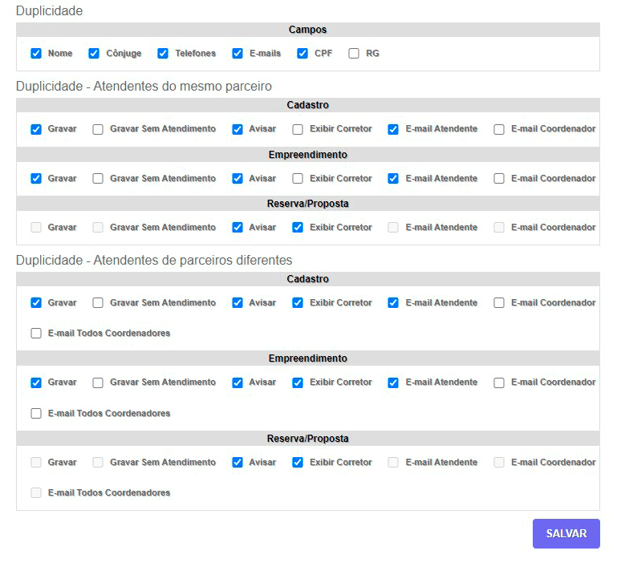Enable E-mail Todos Coordenadores in different-partners Cadastro
This screenshot has width=617, height=587.
pos(36,334)
